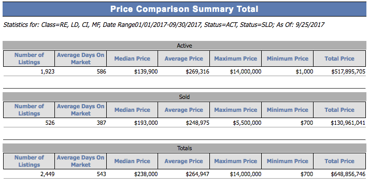369x188 pixels.
Task: Click Average Days On Market header in Totals
Action: tap(80, 161)
